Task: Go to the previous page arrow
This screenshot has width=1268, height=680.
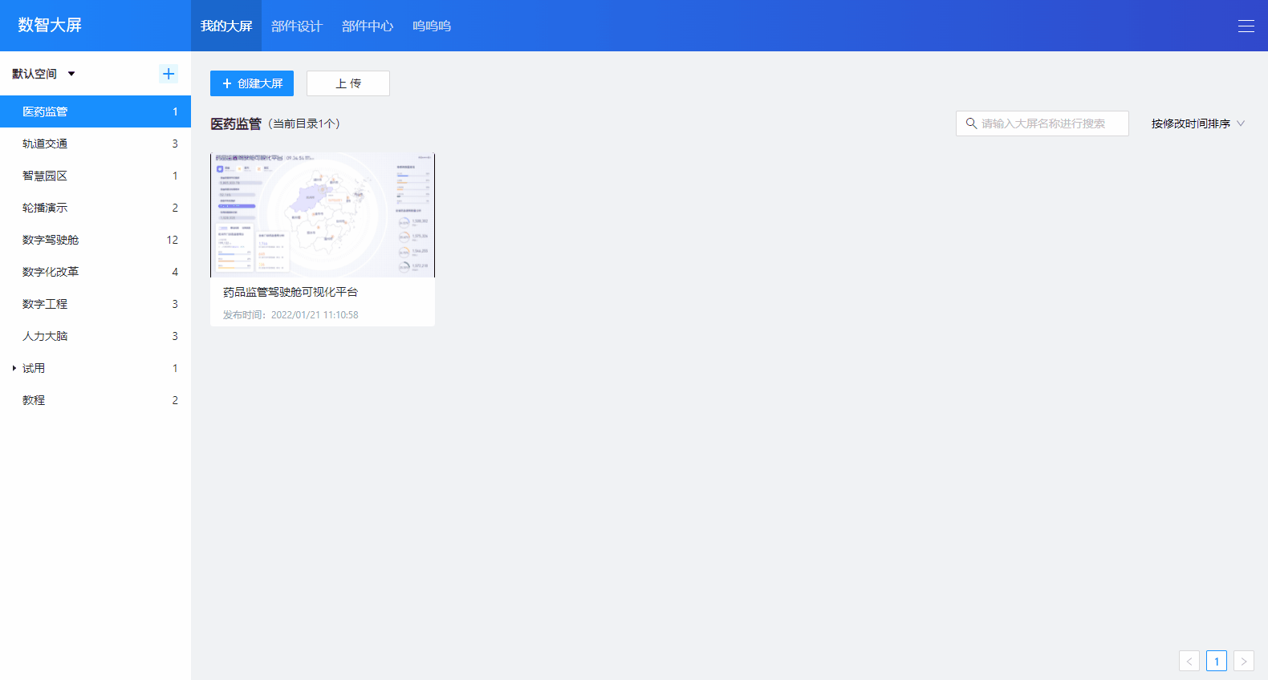Action: pos(1189,661)
